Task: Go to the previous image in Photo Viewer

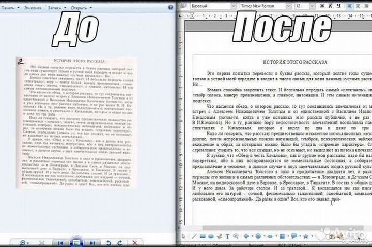Action: coord(60,243)
